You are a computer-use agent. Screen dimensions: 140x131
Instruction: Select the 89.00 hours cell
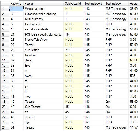[x=134, y=117]
